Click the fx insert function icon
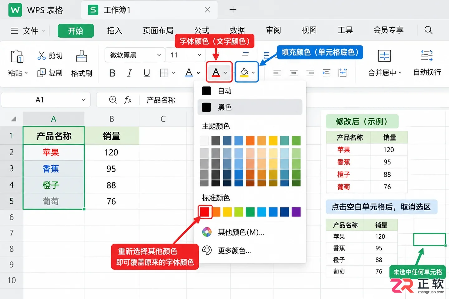This screenshot has width=449, height=299. (x=128, y=100)
